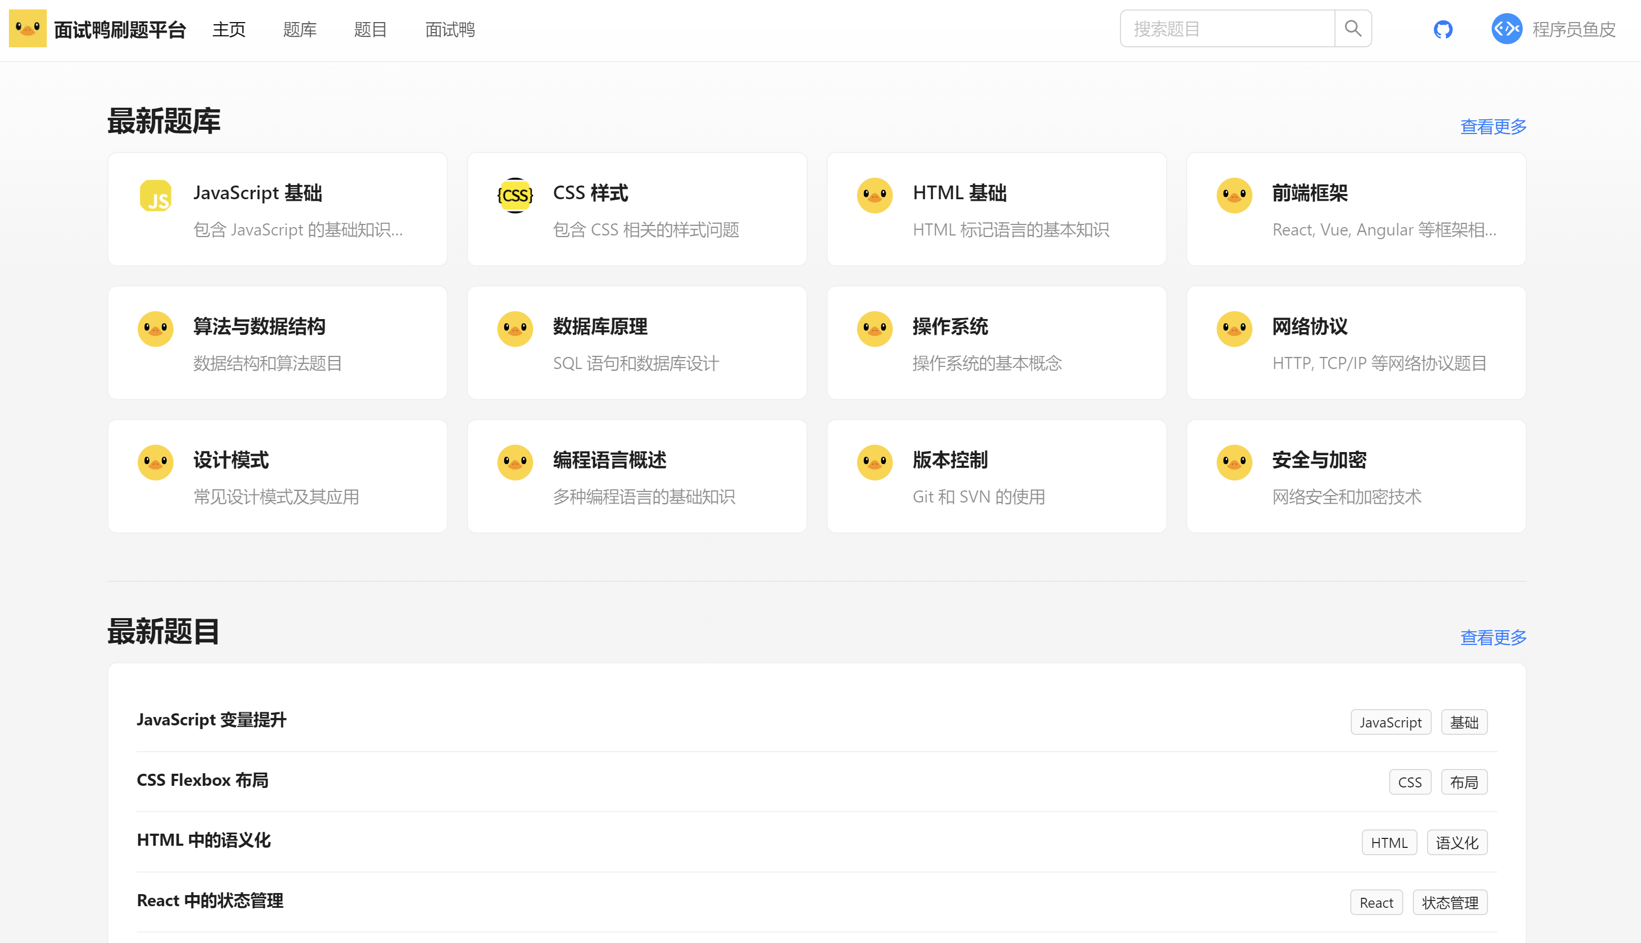Click the CSS icon of CSS 样式
1641x943 pixels.
(515, 196)
